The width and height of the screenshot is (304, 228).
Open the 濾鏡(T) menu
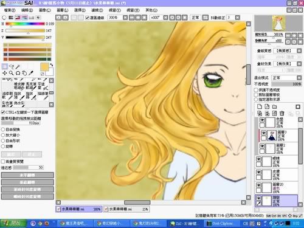(x=97, y=10)
